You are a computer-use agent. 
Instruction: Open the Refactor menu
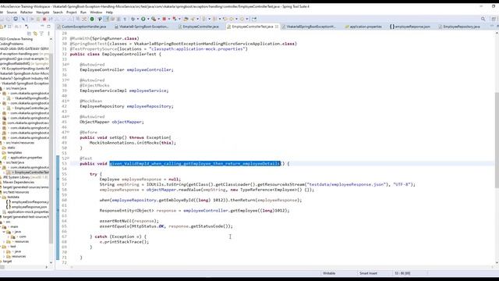pos(27,12)
